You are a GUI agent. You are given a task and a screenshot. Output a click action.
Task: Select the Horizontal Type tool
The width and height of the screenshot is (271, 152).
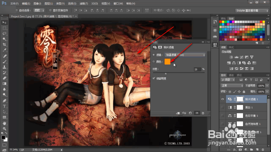click(4, 106)
